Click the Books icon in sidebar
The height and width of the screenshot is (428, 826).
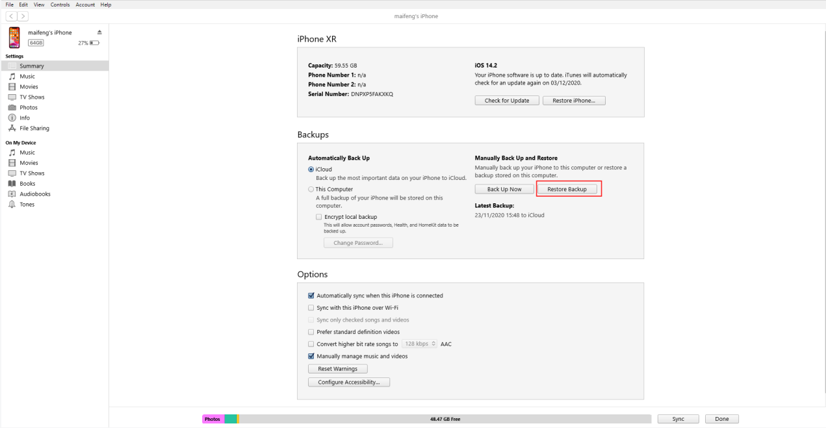click(12, 184)
